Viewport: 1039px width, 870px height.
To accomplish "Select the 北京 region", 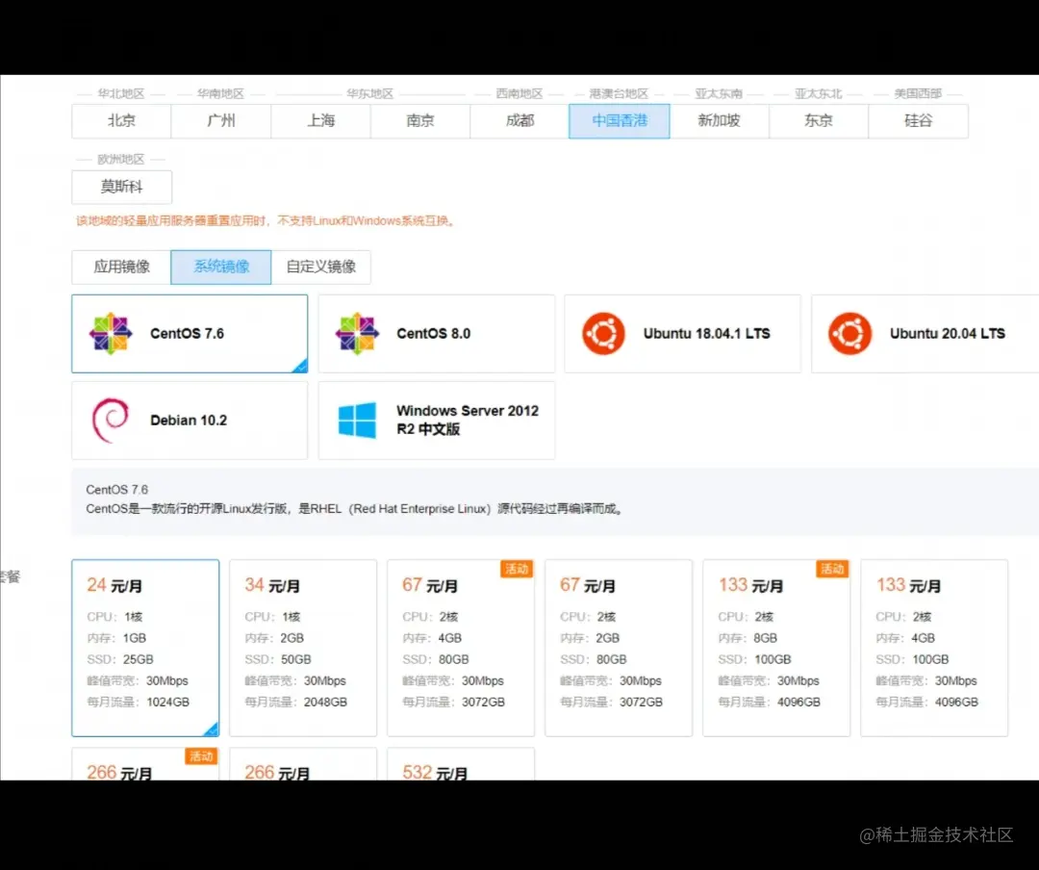I will tap(121, 120).
